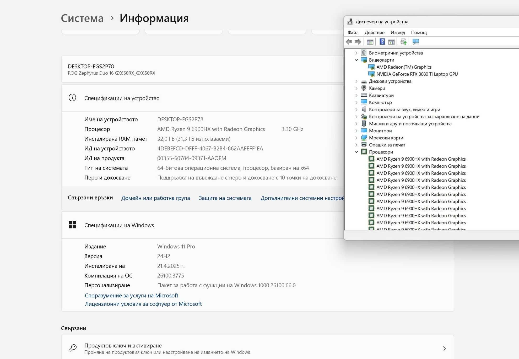This screenshot has width=519, height=359.
Task: Click the Видеокарти display adapter icon
Action: 364,60
